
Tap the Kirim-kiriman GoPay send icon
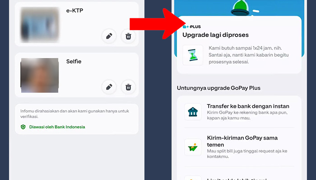[193, 147]
